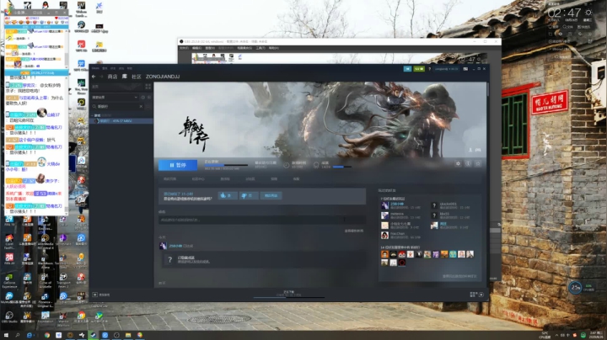607x340 pixels.
Task: Go back with Steam's back arrow
Action: (94, 77)
